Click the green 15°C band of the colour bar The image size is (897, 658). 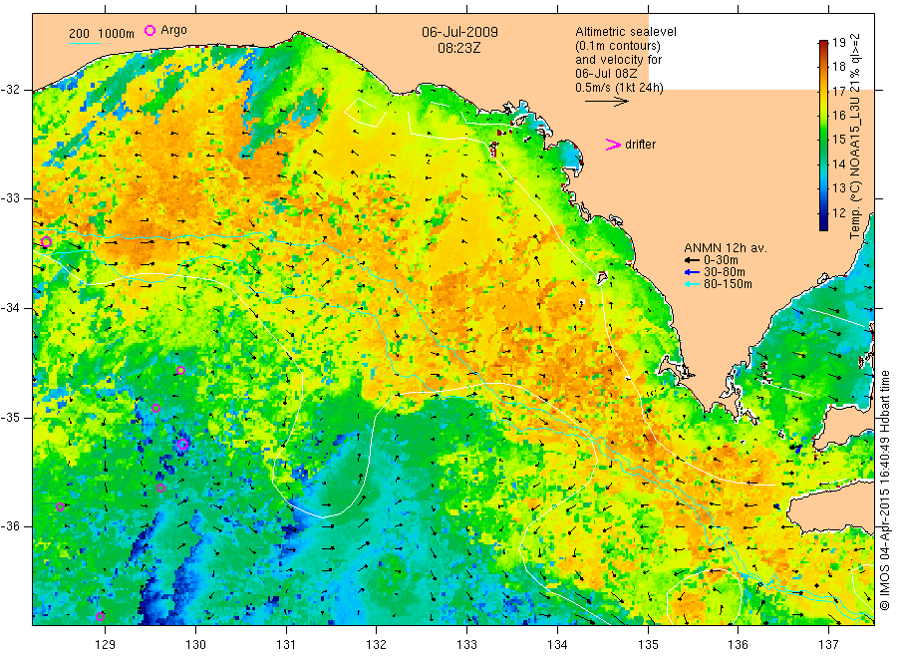pyautogui.click(x=823, y=139)
